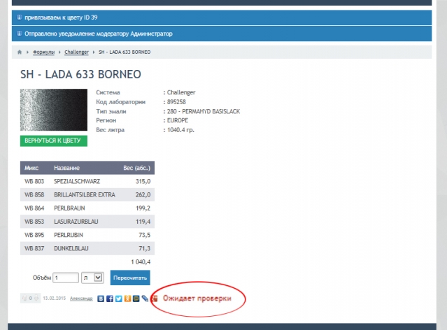Click the 'Название' column header
Image resolution: width=447 pixels, height=330 pixels.
66,168
